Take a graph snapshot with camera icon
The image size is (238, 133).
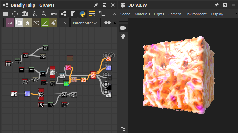(x=25, y=14)
